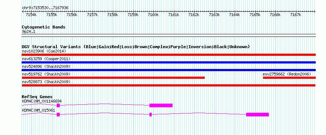Click nsv524896 (Shaikh2009) label
The width and height of the screenshot is (326, 135).
46,66
